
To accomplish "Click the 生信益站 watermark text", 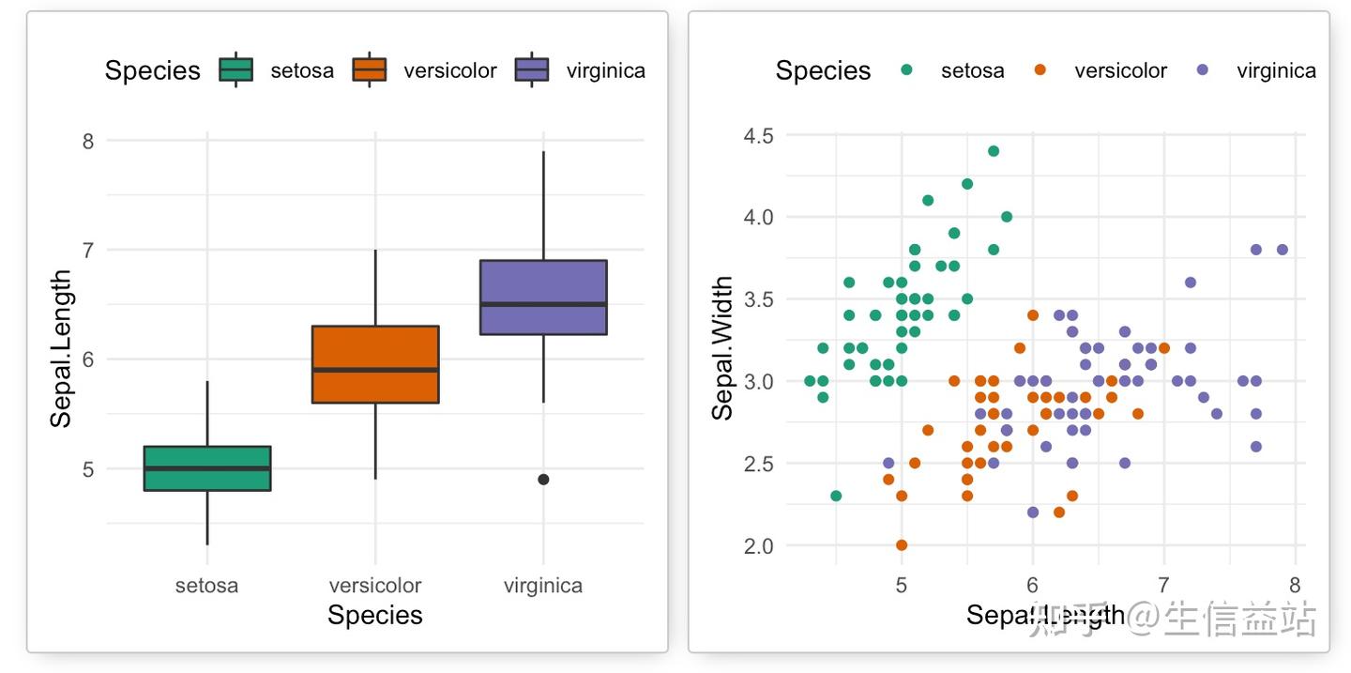I will coord(1240,620).
